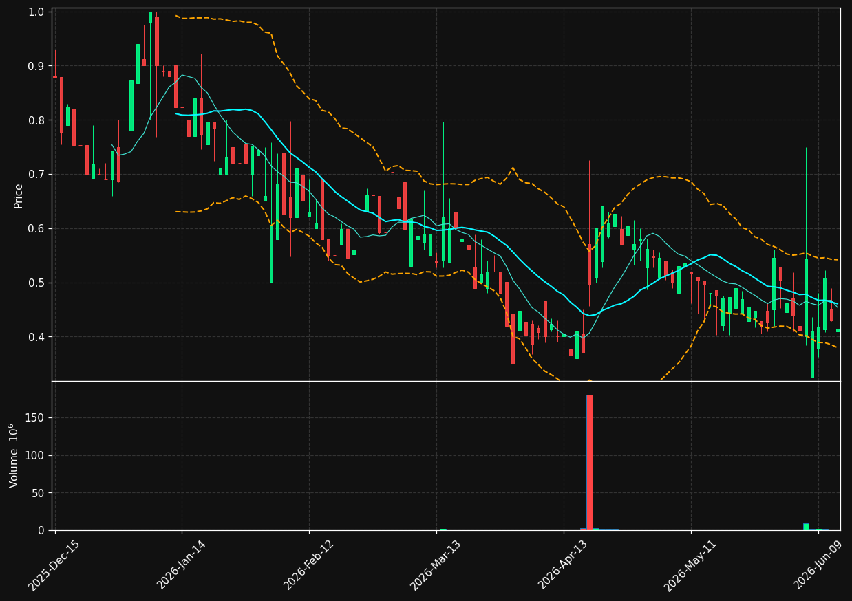Image resolution: width=852 pixels, height=601 pixels.
Task: Click the Volume 10⁶ axis title
Action: click(14, 455)
